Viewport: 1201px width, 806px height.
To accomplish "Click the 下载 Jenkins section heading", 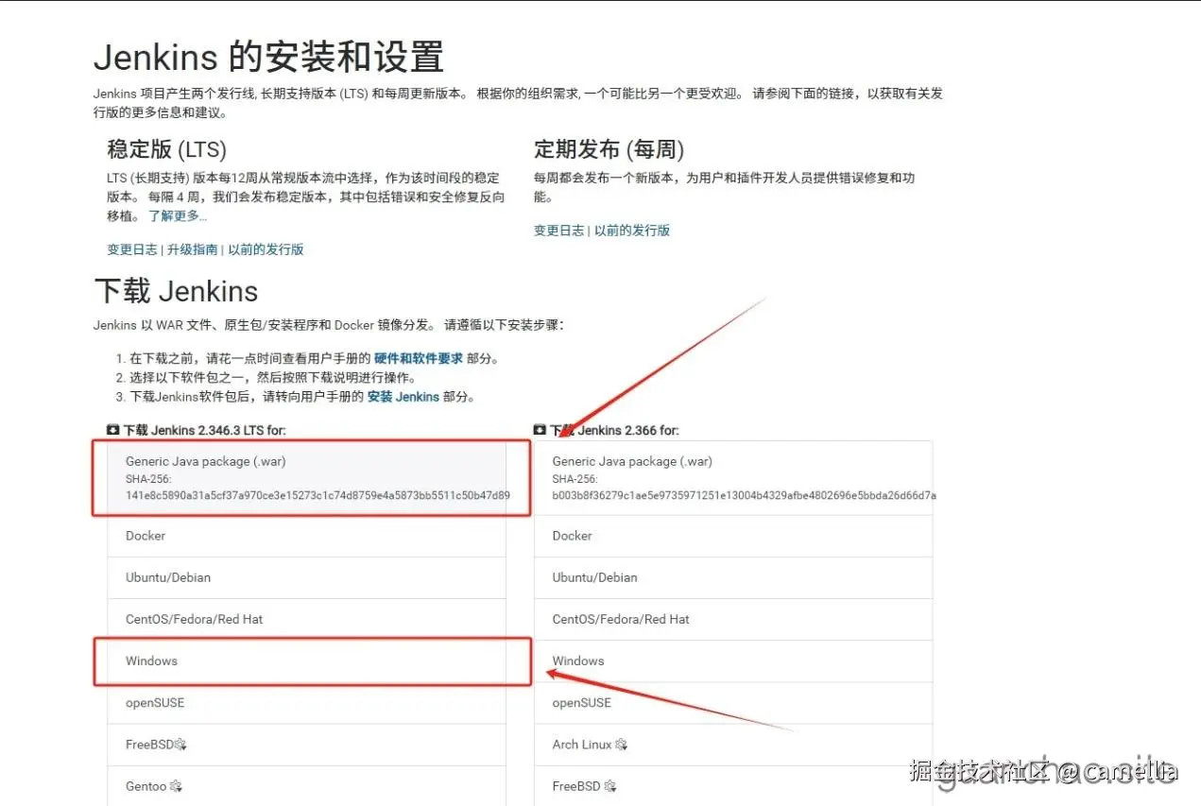I will 176,290.
